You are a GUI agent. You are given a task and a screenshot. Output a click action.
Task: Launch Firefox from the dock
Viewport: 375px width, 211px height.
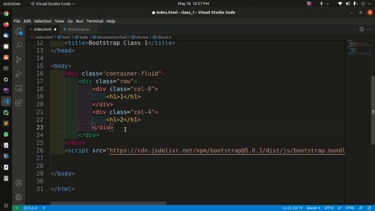6,25
